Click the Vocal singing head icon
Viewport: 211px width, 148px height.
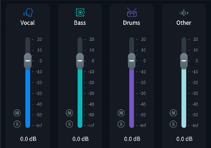pos(28,12)
